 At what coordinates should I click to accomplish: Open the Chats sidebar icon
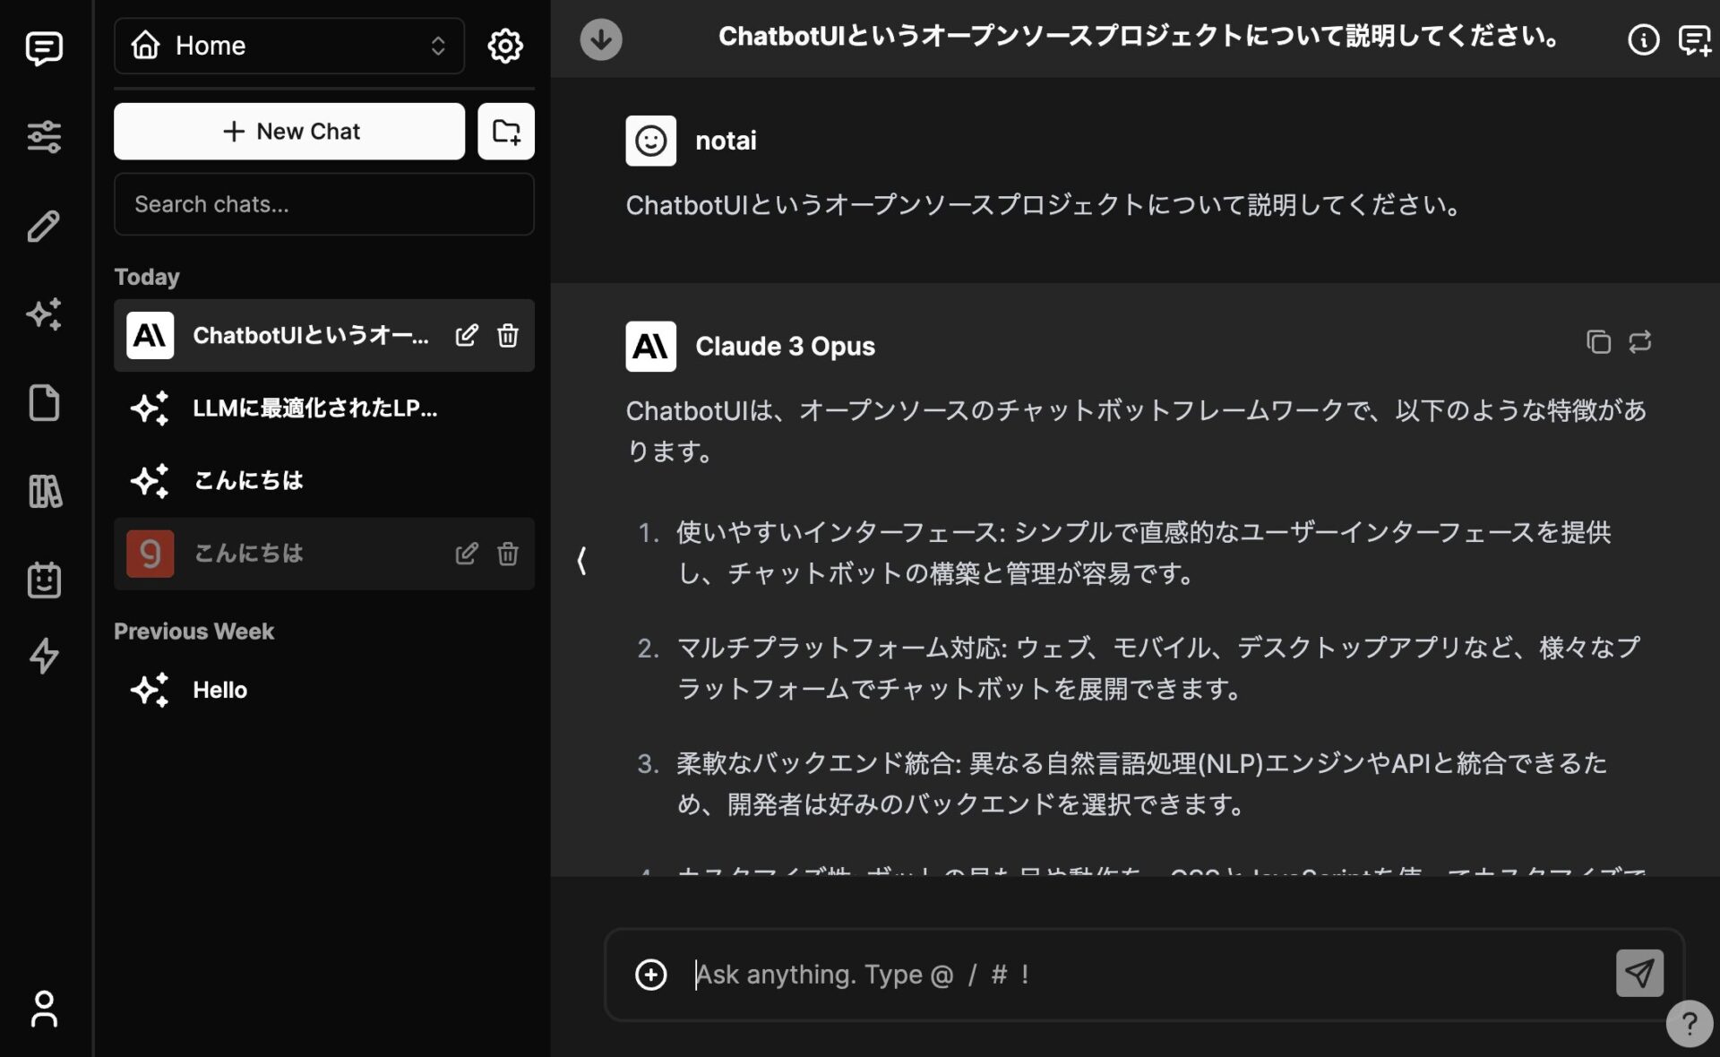tap(44, 47)
